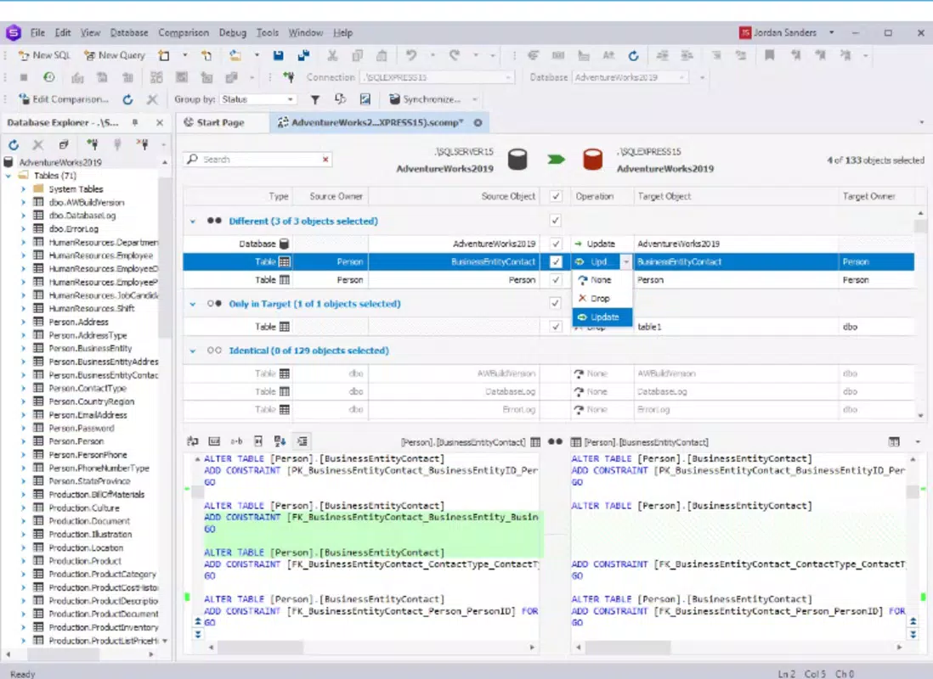Viewport: 933px width, 679px height.
Task: Select Update in operation dropdown list
Action: [602, 317]
